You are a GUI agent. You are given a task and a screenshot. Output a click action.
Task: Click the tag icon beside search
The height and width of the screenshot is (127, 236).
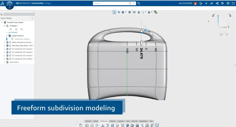point(139,3)
